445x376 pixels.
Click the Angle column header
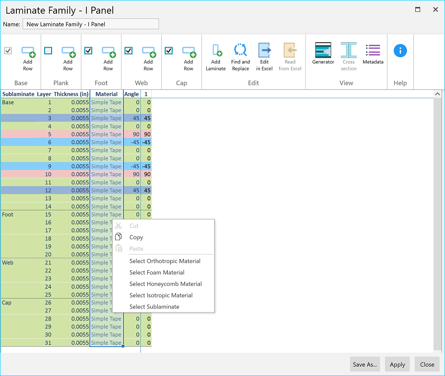click(x=131, y=94)
